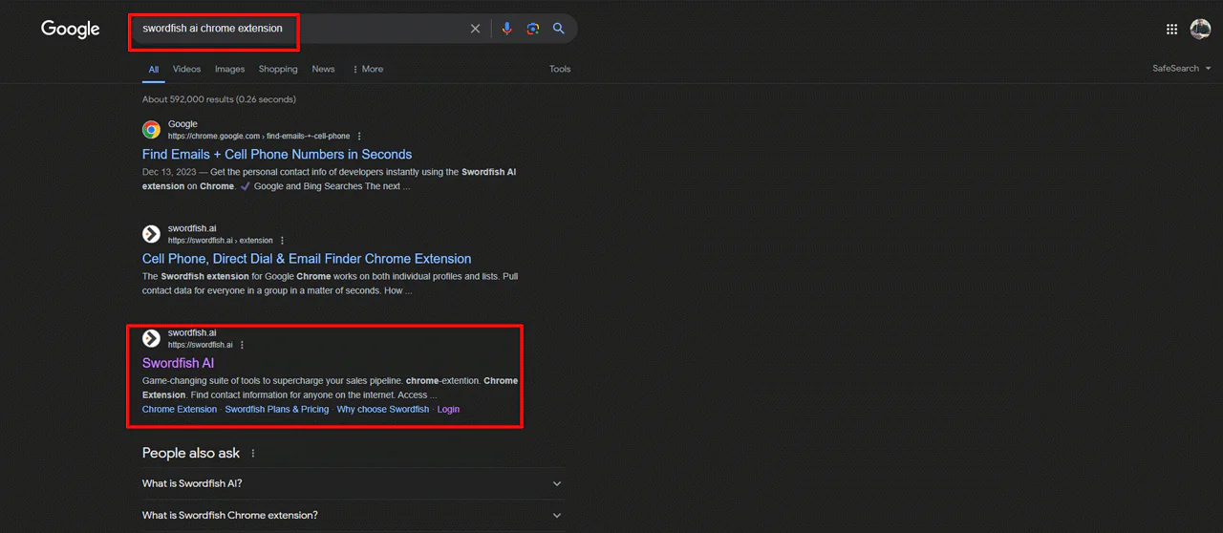The height and width of the screenshot is (533, 1223).
Task: Open the Swordfish AI result title
Action: pyautogui.click(x=178, y=363)
